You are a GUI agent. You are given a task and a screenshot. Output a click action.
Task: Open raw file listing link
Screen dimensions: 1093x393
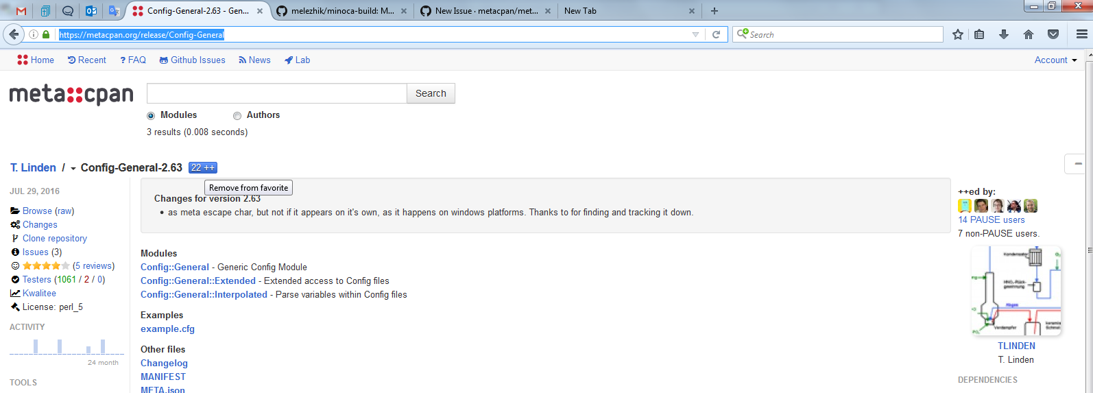point(64,211)
